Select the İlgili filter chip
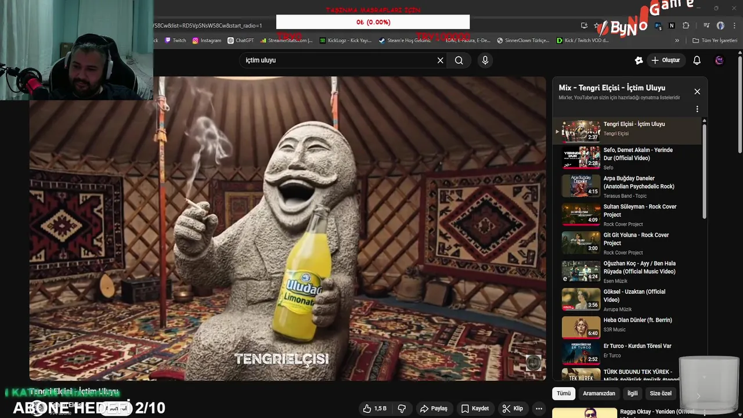The image size is (743, 418). tap(632, 394)
